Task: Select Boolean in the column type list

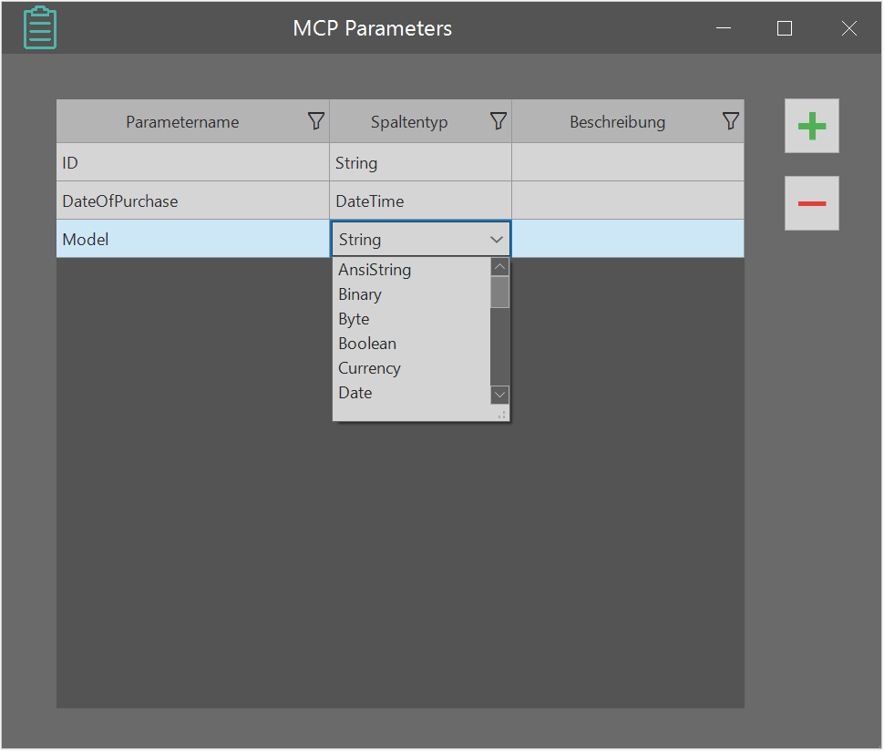Action: point(367,344)
